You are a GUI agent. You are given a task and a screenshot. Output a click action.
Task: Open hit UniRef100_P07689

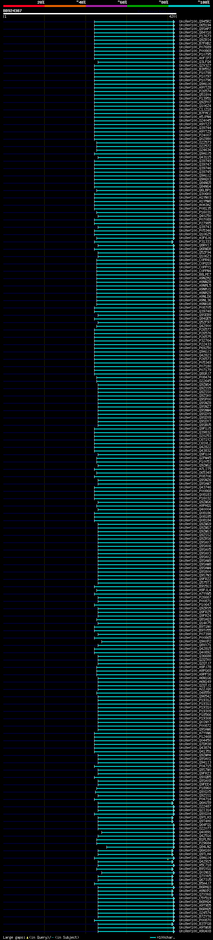click(195, 47)
